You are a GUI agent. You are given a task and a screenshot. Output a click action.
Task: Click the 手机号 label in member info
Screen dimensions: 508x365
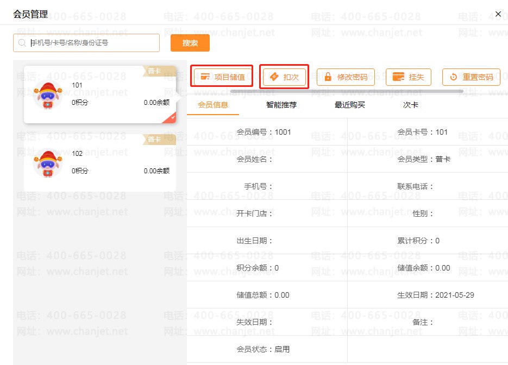click(x=258, y=186)
